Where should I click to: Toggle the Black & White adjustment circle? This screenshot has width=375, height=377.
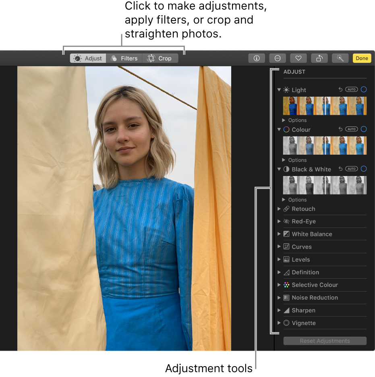364,169
